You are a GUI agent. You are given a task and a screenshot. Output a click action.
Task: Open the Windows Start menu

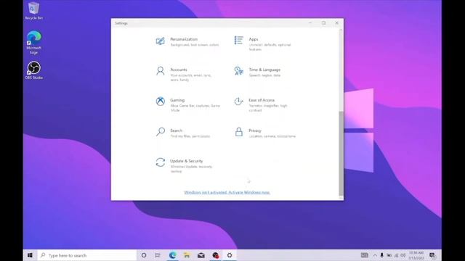[x=30, y=255]
